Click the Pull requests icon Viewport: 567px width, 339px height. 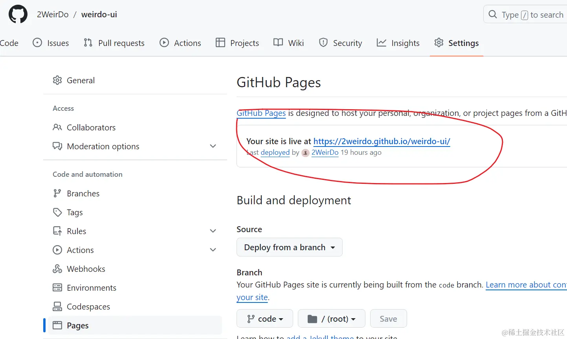tap(88, 42)
